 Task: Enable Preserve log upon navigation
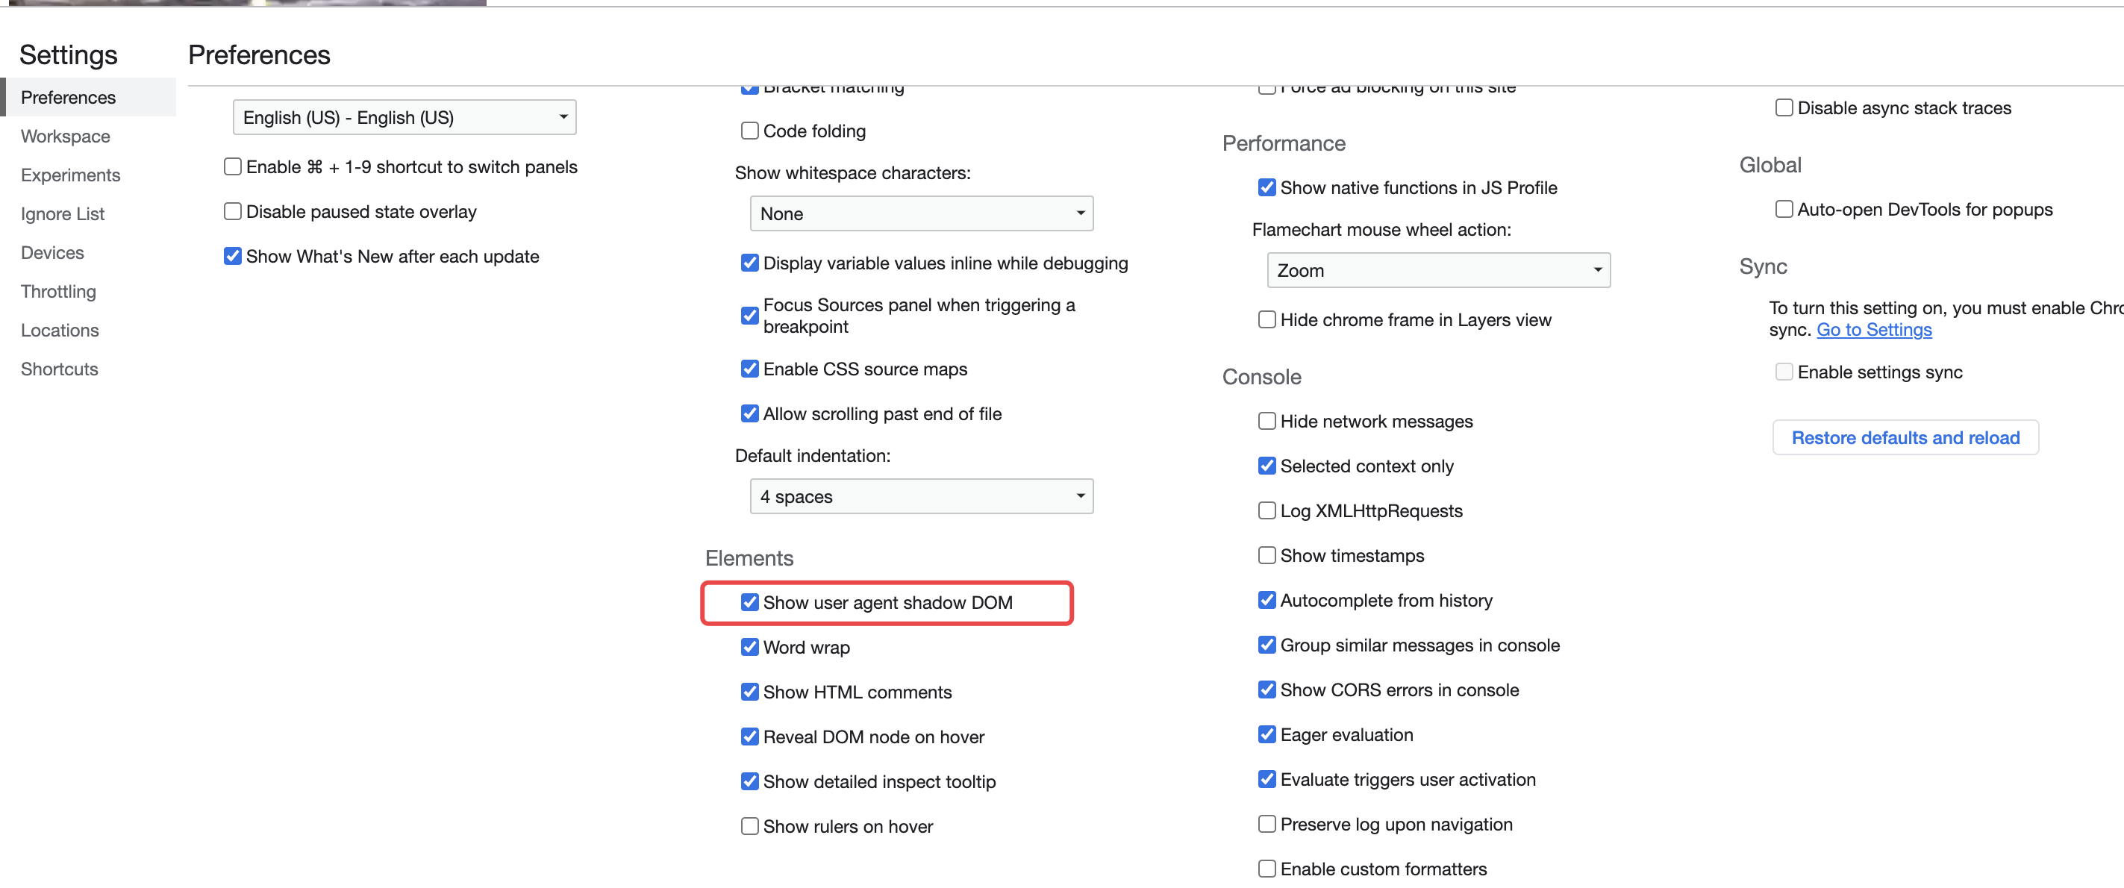(1266, 825)
